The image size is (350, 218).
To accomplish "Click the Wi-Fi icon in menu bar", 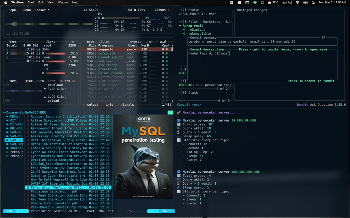I will click(297, 2).
